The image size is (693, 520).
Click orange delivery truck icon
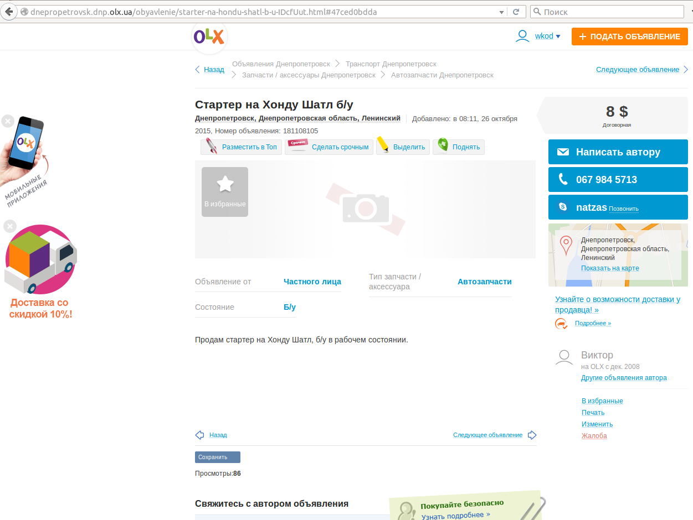pyautogui.click(x=561, y=324)
